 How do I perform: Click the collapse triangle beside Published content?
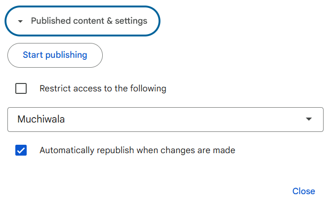coord(20,21)
